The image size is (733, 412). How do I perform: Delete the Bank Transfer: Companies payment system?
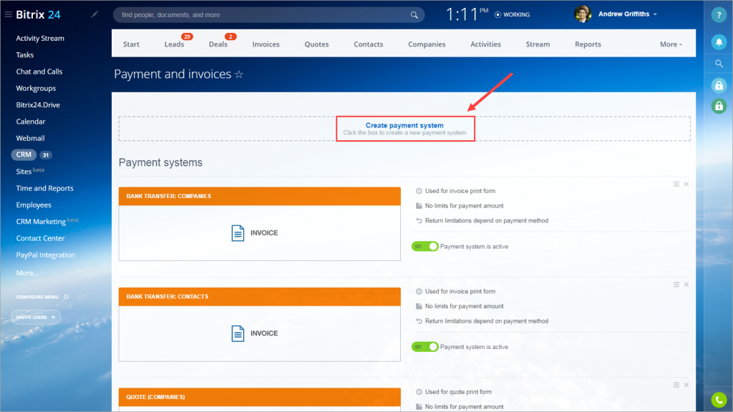[x=686, y=184]
